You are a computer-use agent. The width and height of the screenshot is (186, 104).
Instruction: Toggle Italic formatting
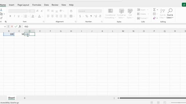click(x=14, y=16)
